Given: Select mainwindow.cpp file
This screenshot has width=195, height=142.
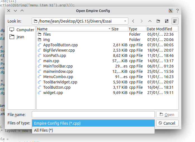Looking at the screenshot, I should pyautogui.click(x=58, y=71).
